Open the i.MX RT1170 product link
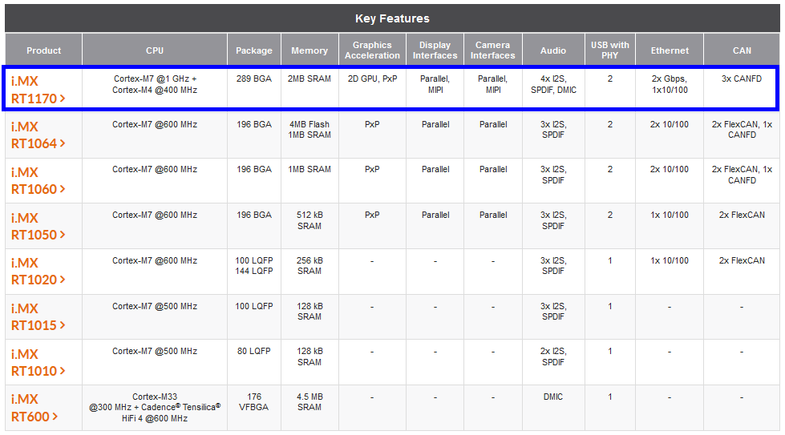The width and height of the screenshot is (785, 435). (x=38, y=90)
